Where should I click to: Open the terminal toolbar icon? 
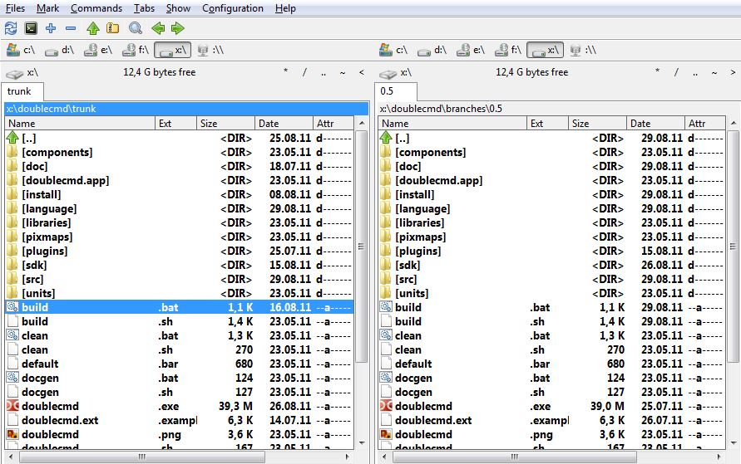pyautogui.click(x=31, y=29)
